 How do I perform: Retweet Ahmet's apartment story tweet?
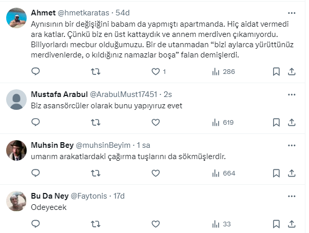pos(95,72)
